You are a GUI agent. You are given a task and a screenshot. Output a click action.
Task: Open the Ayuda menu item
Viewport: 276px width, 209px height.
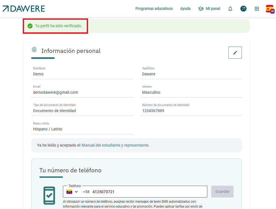click(185, 9)
